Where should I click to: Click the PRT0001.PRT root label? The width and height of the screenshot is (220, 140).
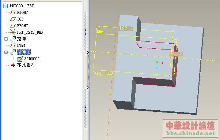click(x=22, y=6)
